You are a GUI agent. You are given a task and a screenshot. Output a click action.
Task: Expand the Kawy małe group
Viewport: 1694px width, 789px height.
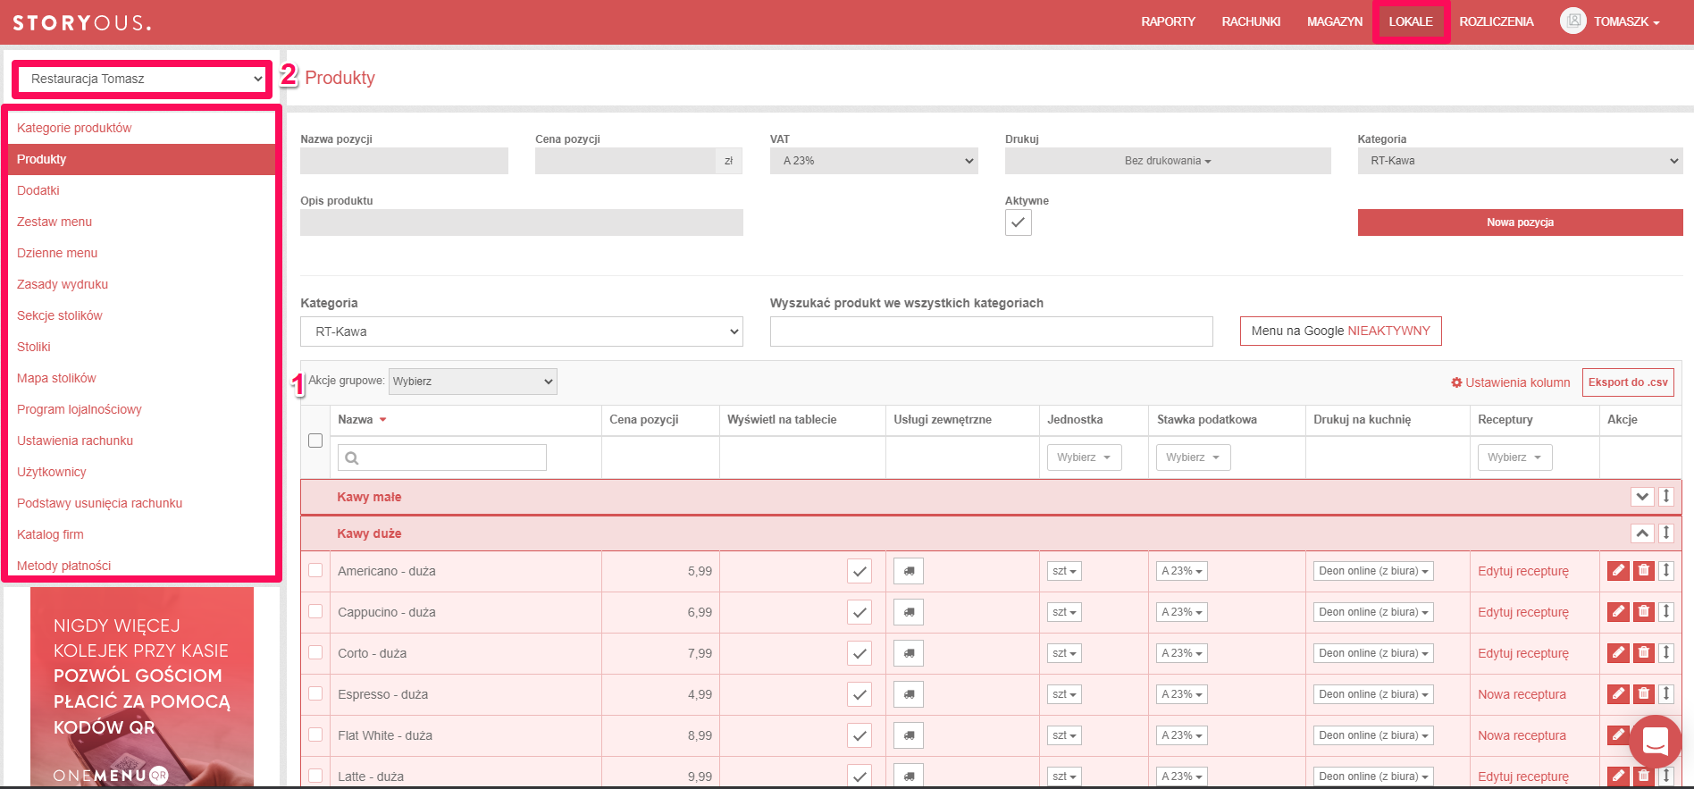(x=1642, y=497)
